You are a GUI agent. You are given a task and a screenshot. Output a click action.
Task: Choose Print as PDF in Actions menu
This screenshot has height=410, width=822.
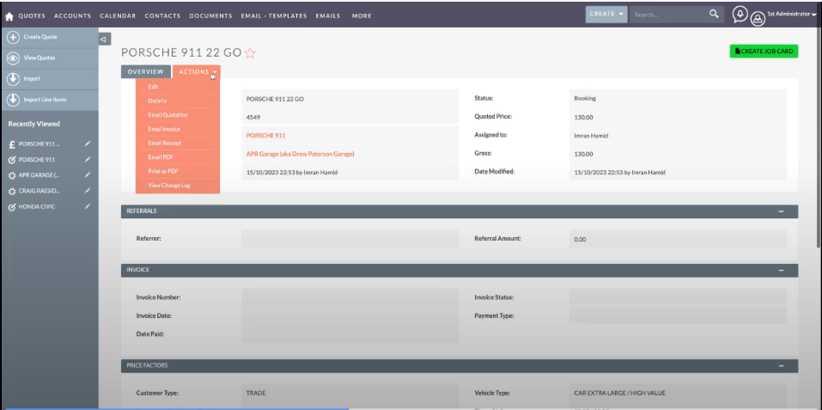coord(164,172)
